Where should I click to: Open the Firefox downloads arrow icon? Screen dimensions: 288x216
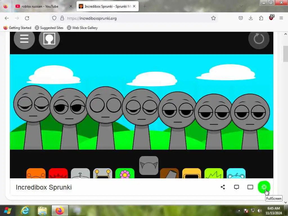pos(251,18)
